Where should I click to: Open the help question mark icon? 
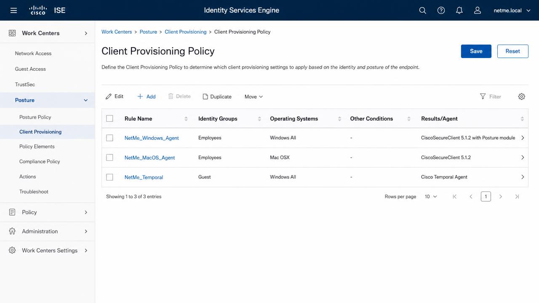441,11
